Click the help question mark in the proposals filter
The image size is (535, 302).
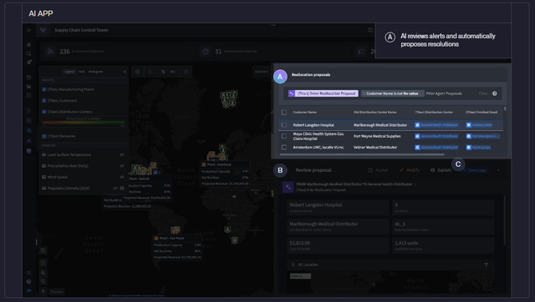coord(494,93)
